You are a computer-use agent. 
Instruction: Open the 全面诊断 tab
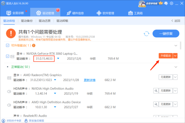[15, 13]
